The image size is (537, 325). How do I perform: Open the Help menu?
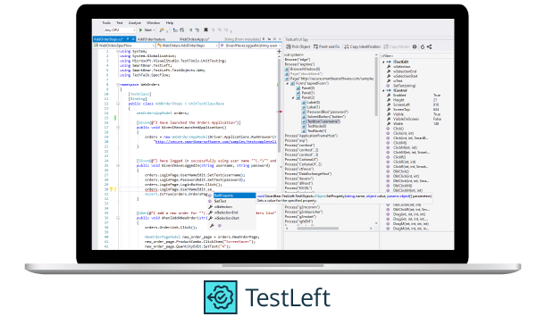pos(170,23)
